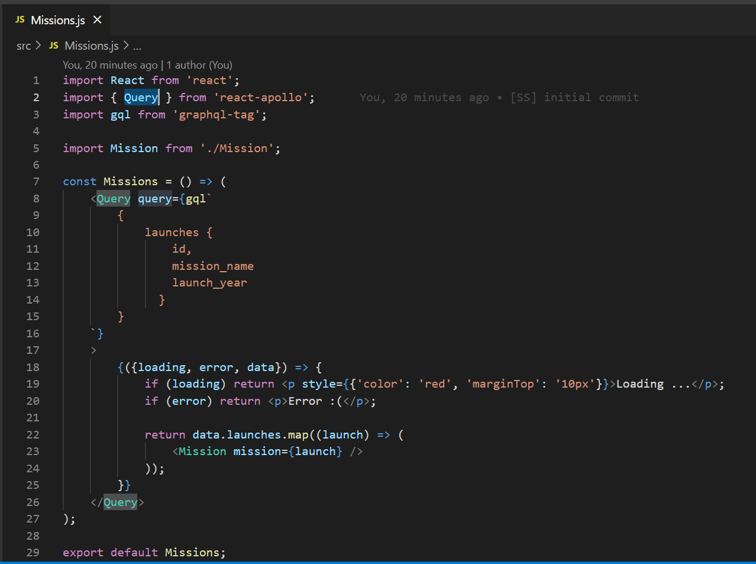
Task: Click the mission_name field on line 12
Action: coord(213,266)
